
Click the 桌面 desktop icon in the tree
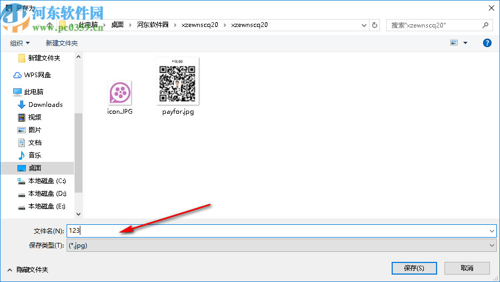(21, 168)
